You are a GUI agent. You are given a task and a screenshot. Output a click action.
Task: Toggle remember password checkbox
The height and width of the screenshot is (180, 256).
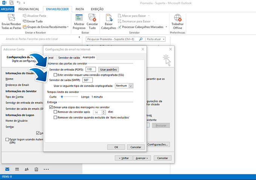[38, 133]
